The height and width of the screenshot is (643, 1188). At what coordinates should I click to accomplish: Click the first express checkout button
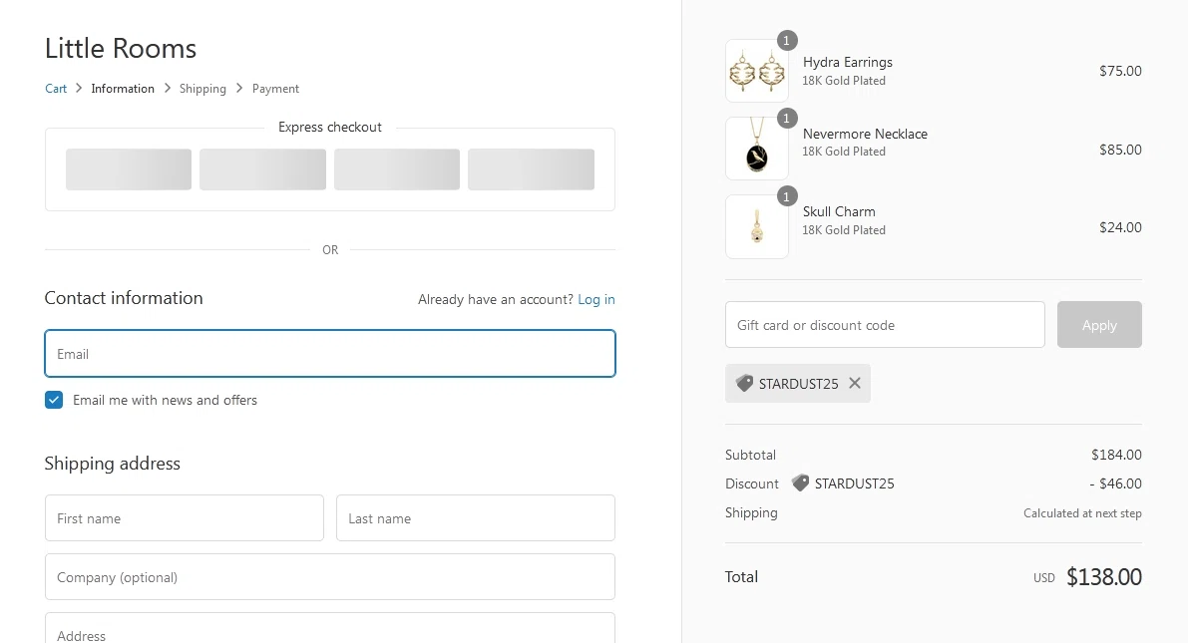pos(129,169)
